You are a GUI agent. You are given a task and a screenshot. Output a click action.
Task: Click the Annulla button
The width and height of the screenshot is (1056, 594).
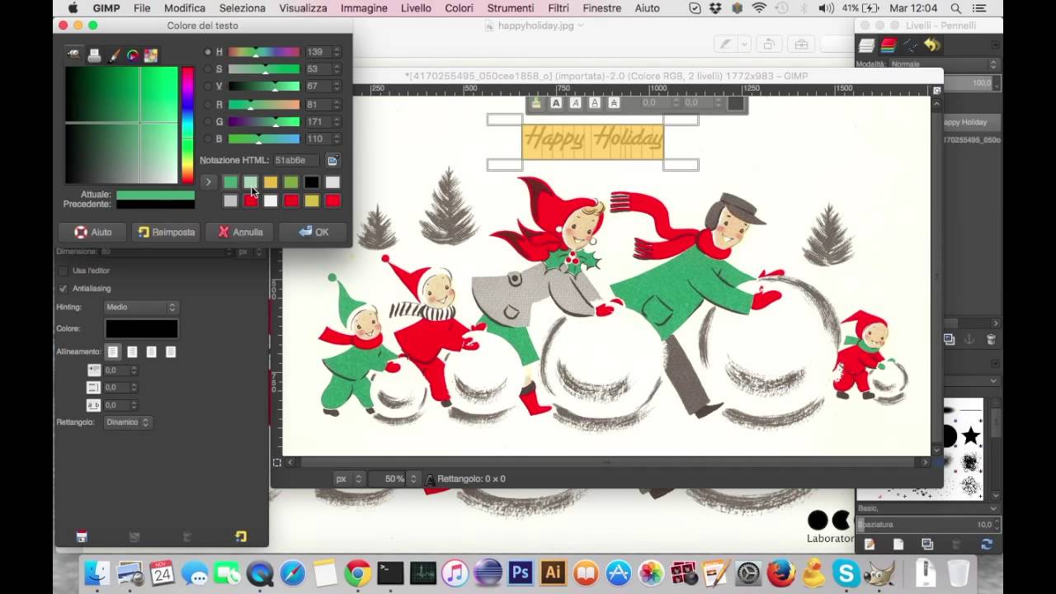point(240,232)
